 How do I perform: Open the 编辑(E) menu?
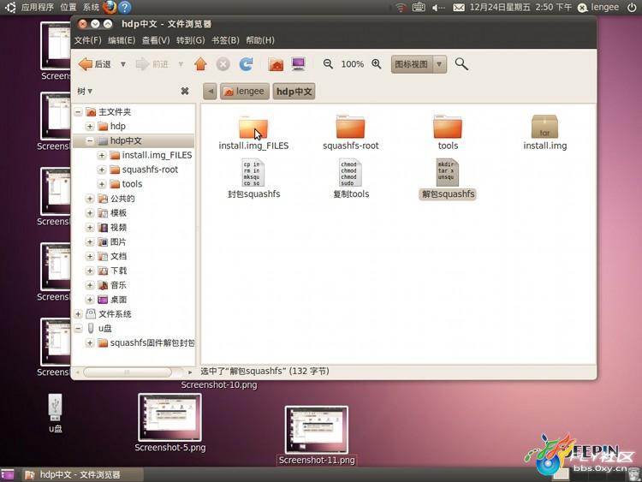(x=122, y=40)
